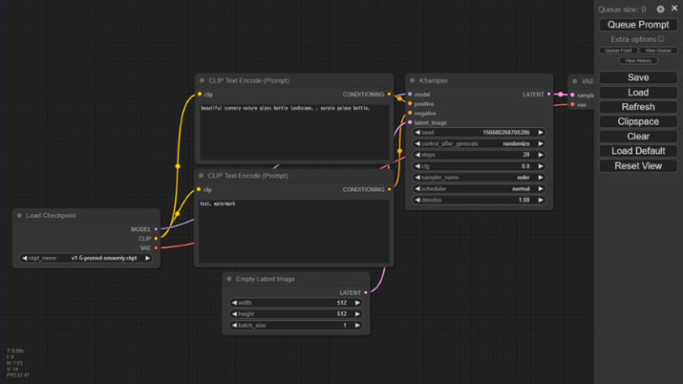Click the Load button
The image size is (683, 384).
tap(639, 92)
